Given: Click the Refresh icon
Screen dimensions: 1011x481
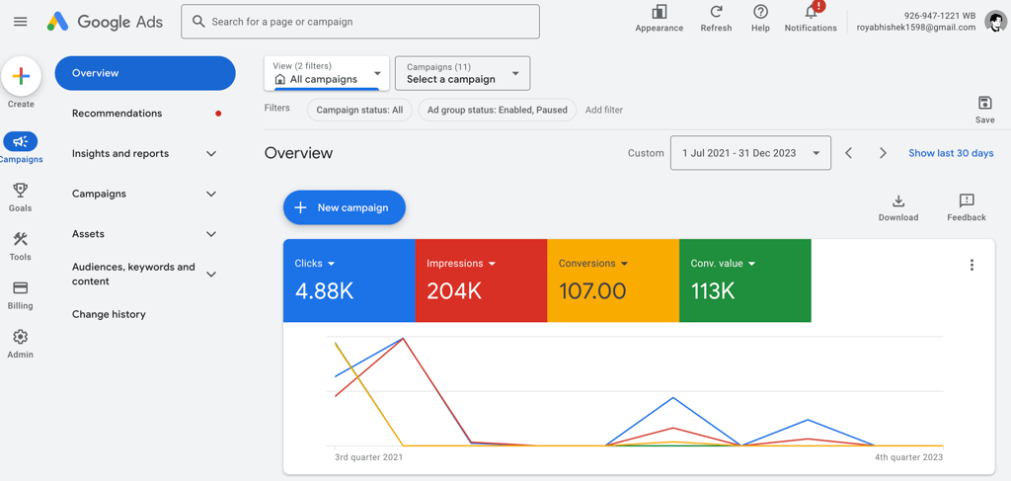Looking at the screenshot, I should pyautogui.click(x=717, y=12).
